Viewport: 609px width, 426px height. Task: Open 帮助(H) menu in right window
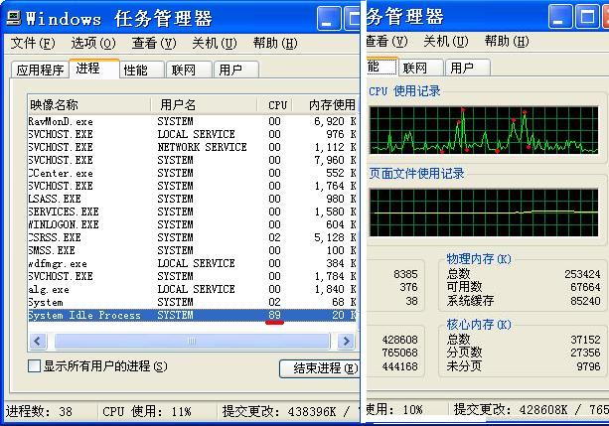[x=507, y=41]
